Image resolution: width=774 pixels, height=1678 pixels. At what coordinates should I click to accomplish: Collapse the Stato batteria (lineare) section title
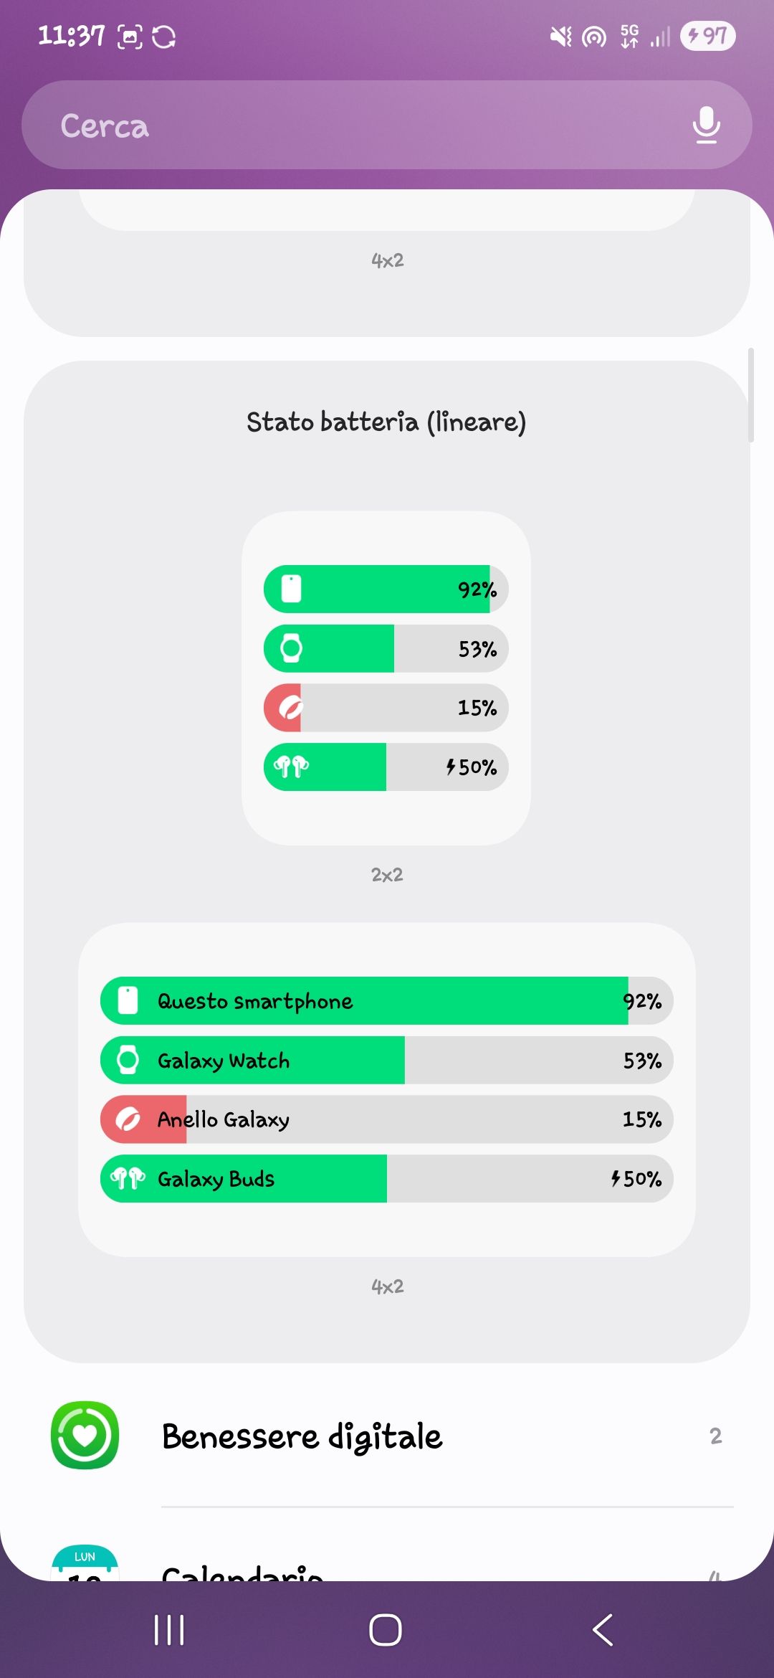tap(386, 422)
